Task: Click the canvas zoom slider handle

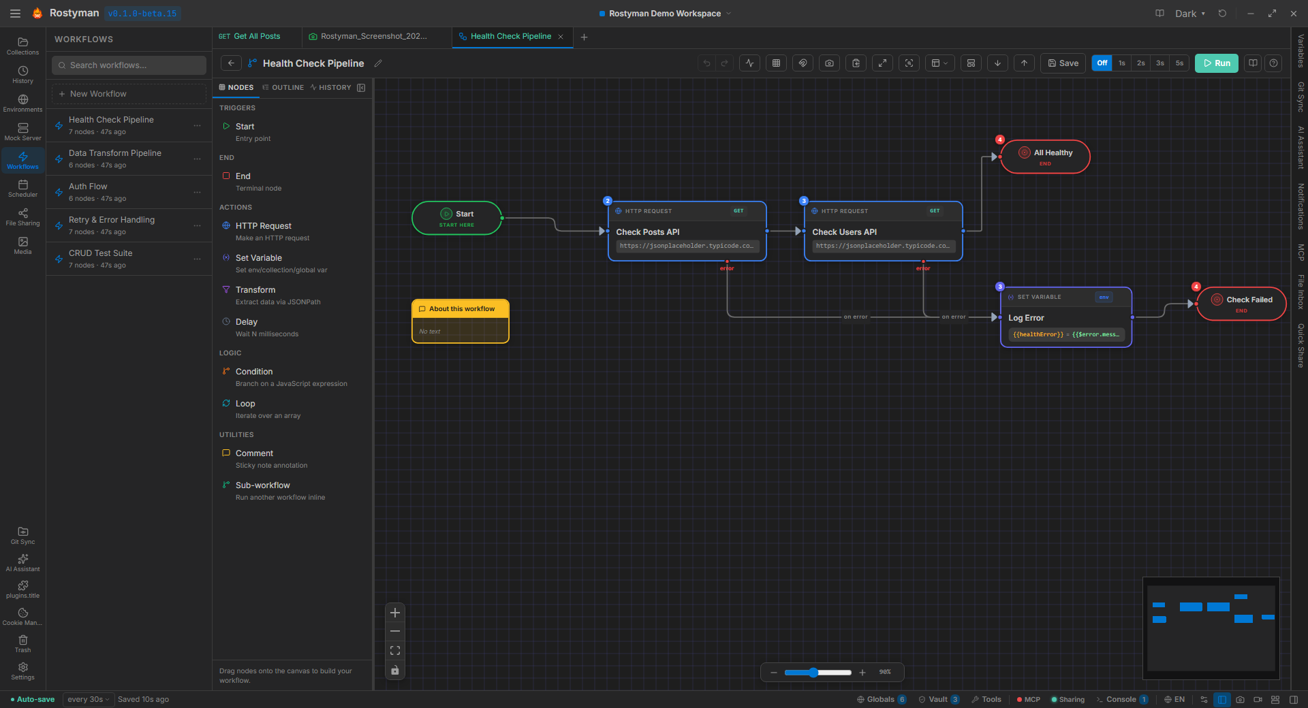Action: [x=813, y=673]
